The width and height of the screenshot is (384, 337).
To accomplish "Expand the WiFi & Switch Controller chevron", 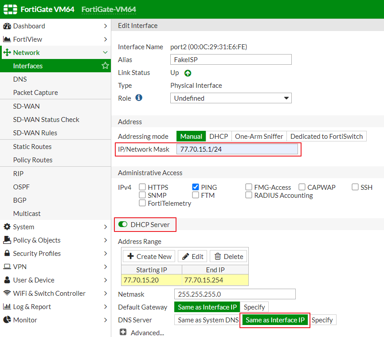I will tap(106, 293).
